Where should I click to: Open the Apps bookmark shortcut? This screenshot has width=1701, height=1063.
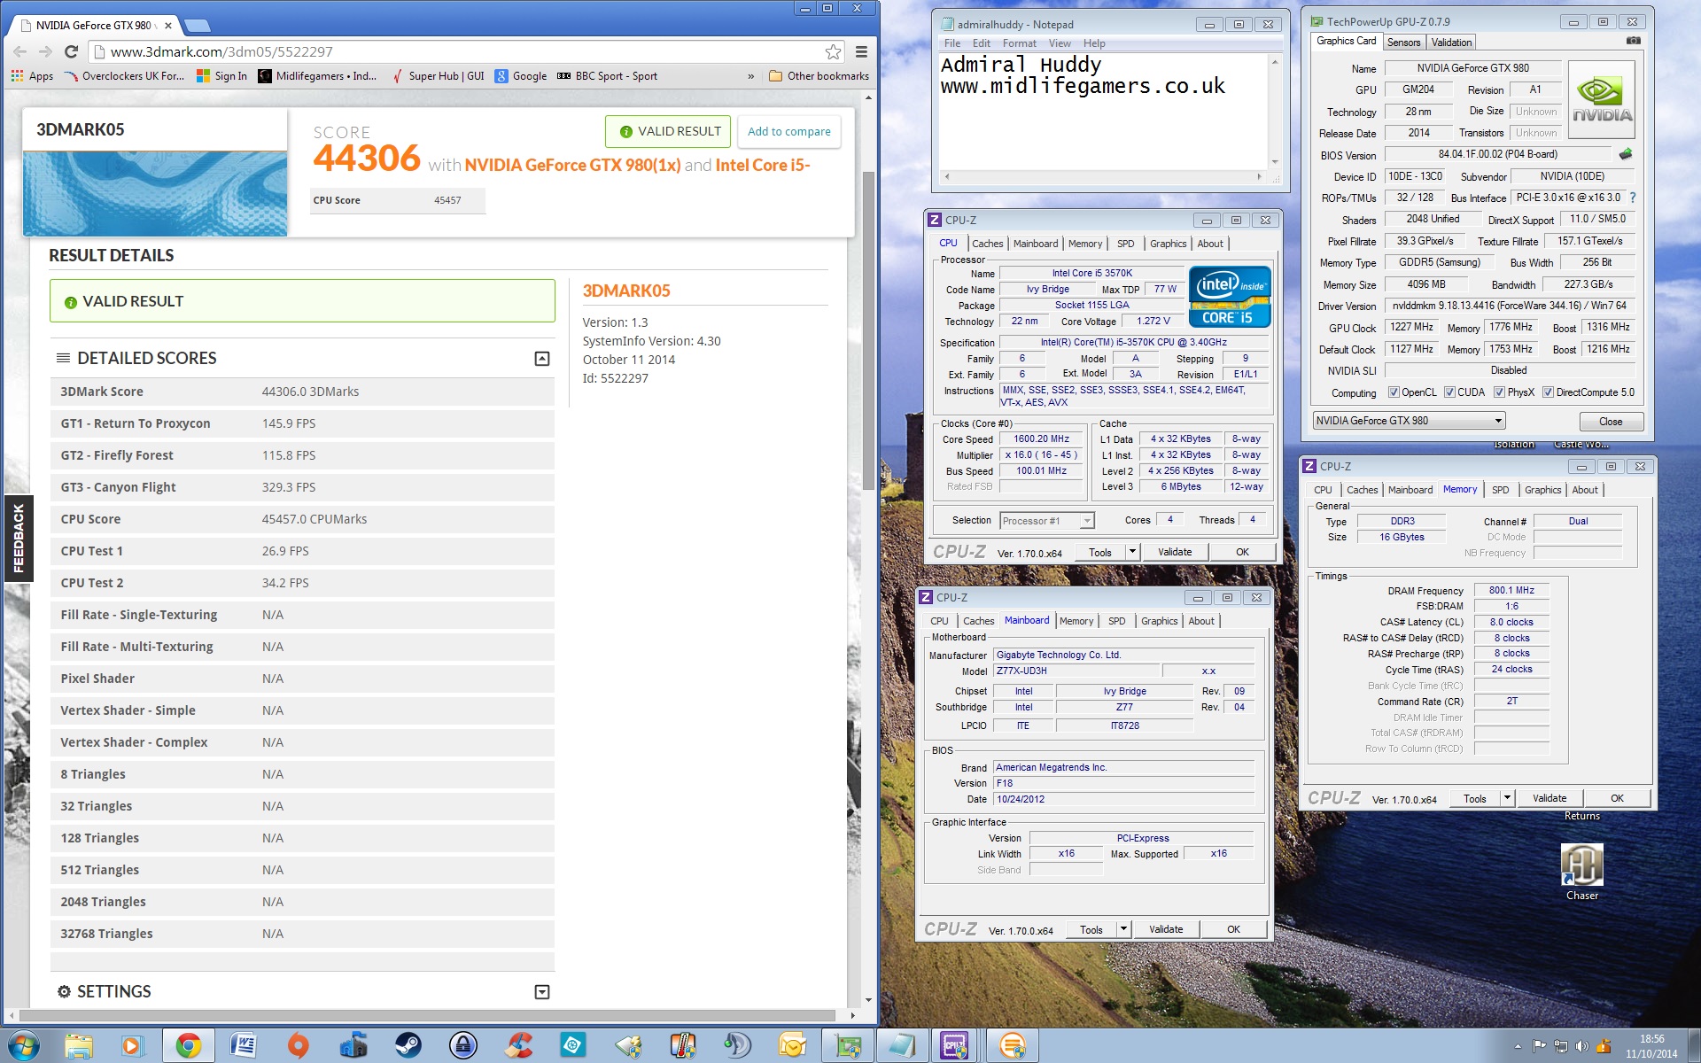pyautogui.click(x=32, y=76)
